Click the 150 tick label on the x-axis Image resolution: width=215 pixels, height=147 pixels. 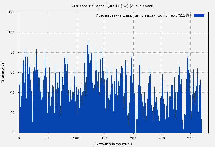click(x=105, y=138)
